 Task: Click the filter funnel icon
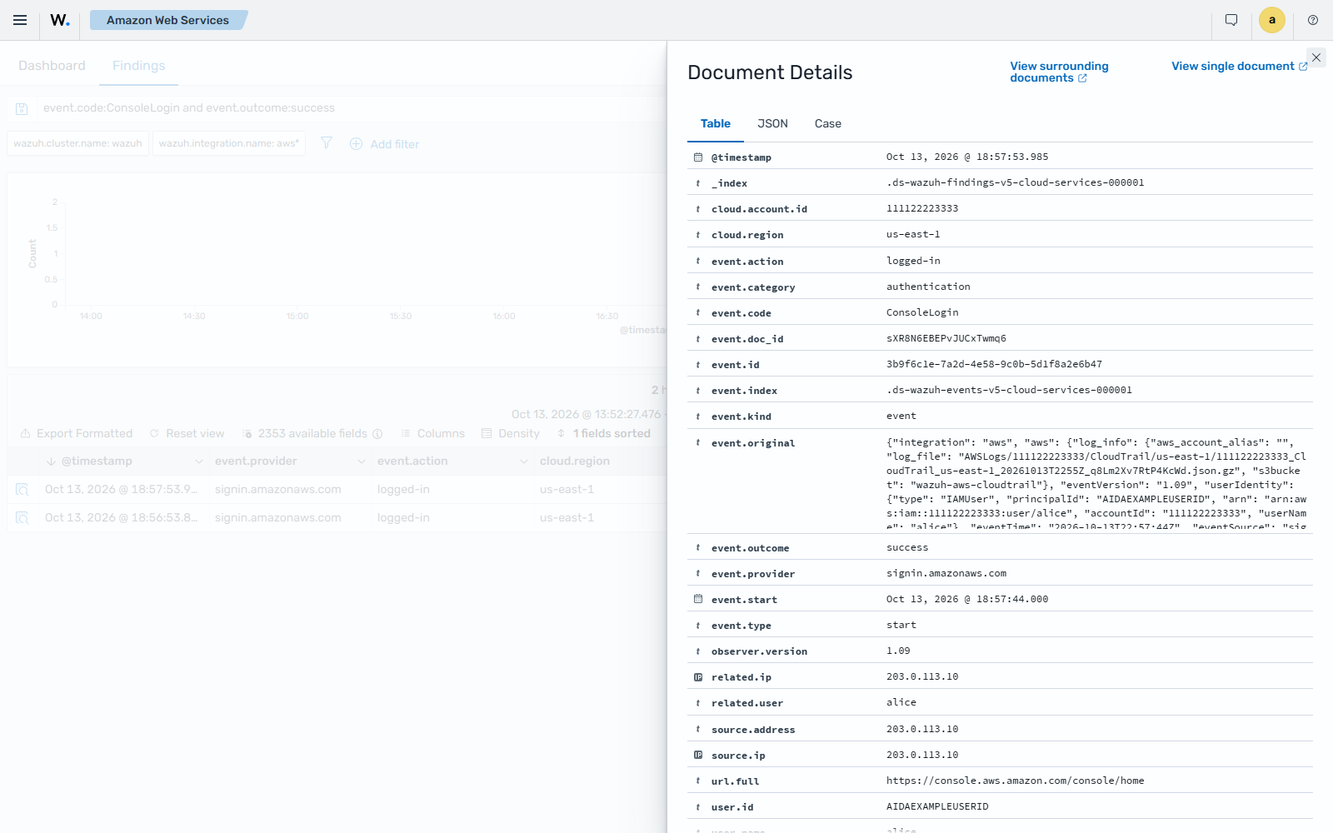327,143
